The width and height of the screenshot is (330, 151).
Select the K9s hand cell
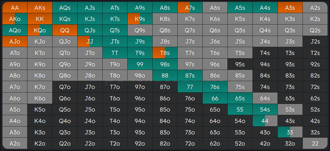[140, 19]
